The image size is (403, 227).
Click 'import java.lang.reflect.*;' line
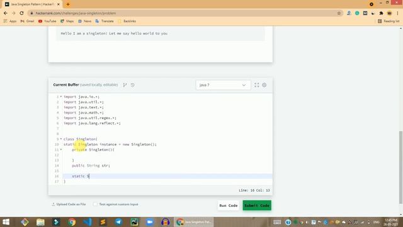coord(92,124)
